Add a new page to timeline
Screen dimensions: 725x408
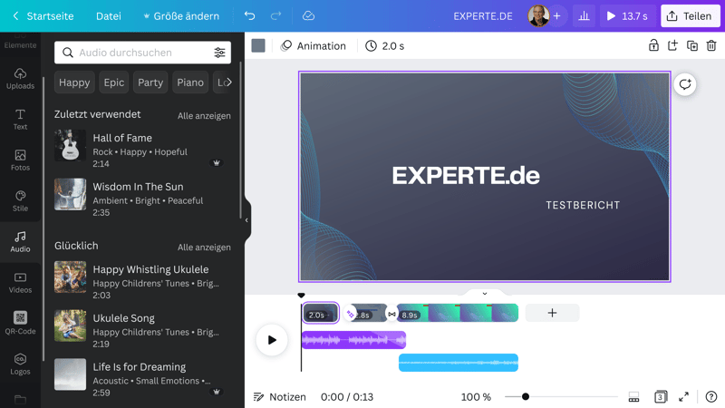click(x=552, y=313)
